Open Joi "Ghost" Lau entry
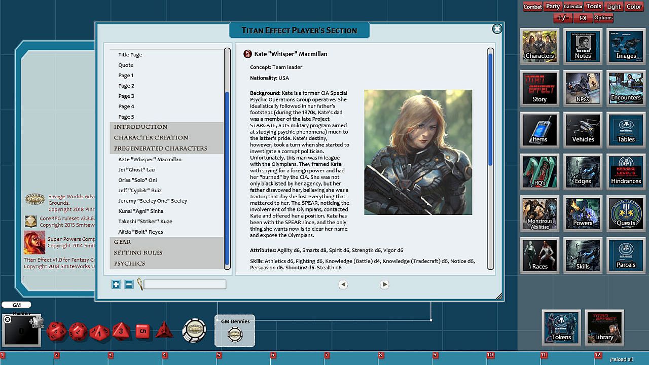Image resolution: width=649 pixels, height=365 pixels. coord(136,169)
